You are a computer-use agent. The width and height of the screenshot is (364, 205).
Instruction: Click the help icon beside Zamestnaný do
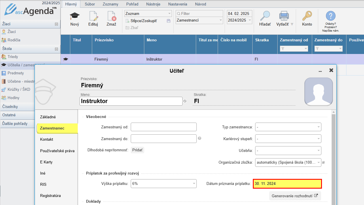pyautogui.click(x=200, y=138)
